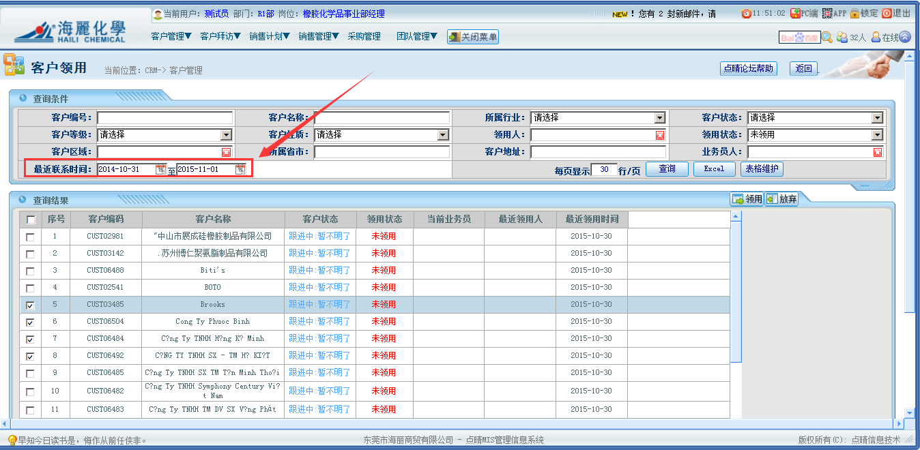920x450 pixels.
Task: Click the 退出 logout icon
Action: [x=887, y=13]
